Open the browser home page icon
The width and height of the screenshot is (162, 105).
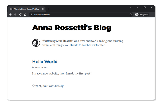[25, 15]
